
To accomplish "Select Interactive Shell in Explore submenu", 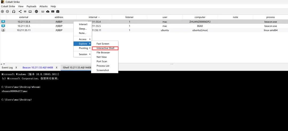I will pos(105,48).
